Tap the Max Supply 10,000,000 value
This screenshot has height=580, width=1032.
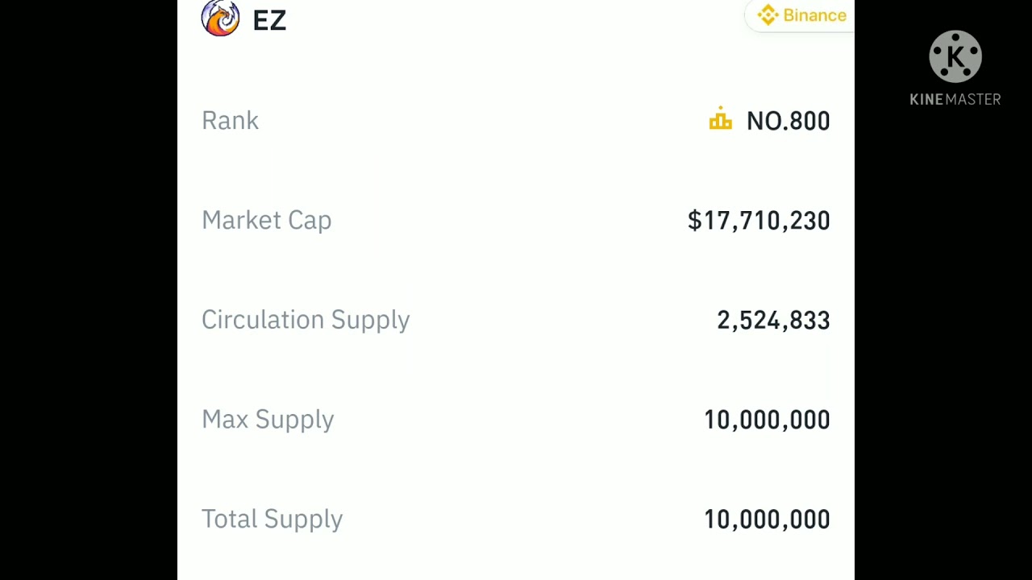point(767,420)
